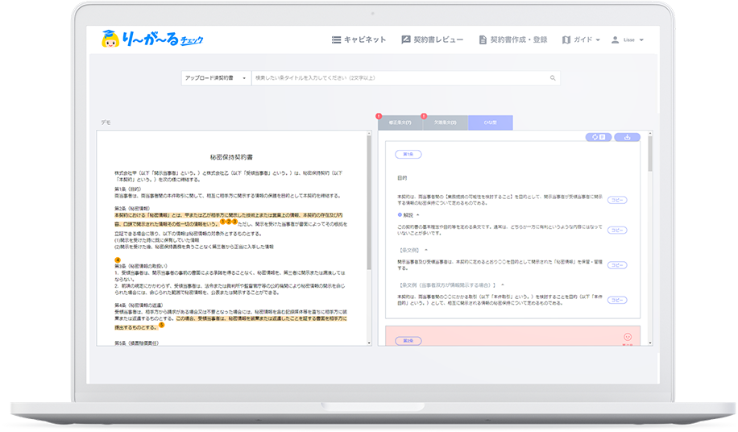Click the download icon button

coord(628,137)
